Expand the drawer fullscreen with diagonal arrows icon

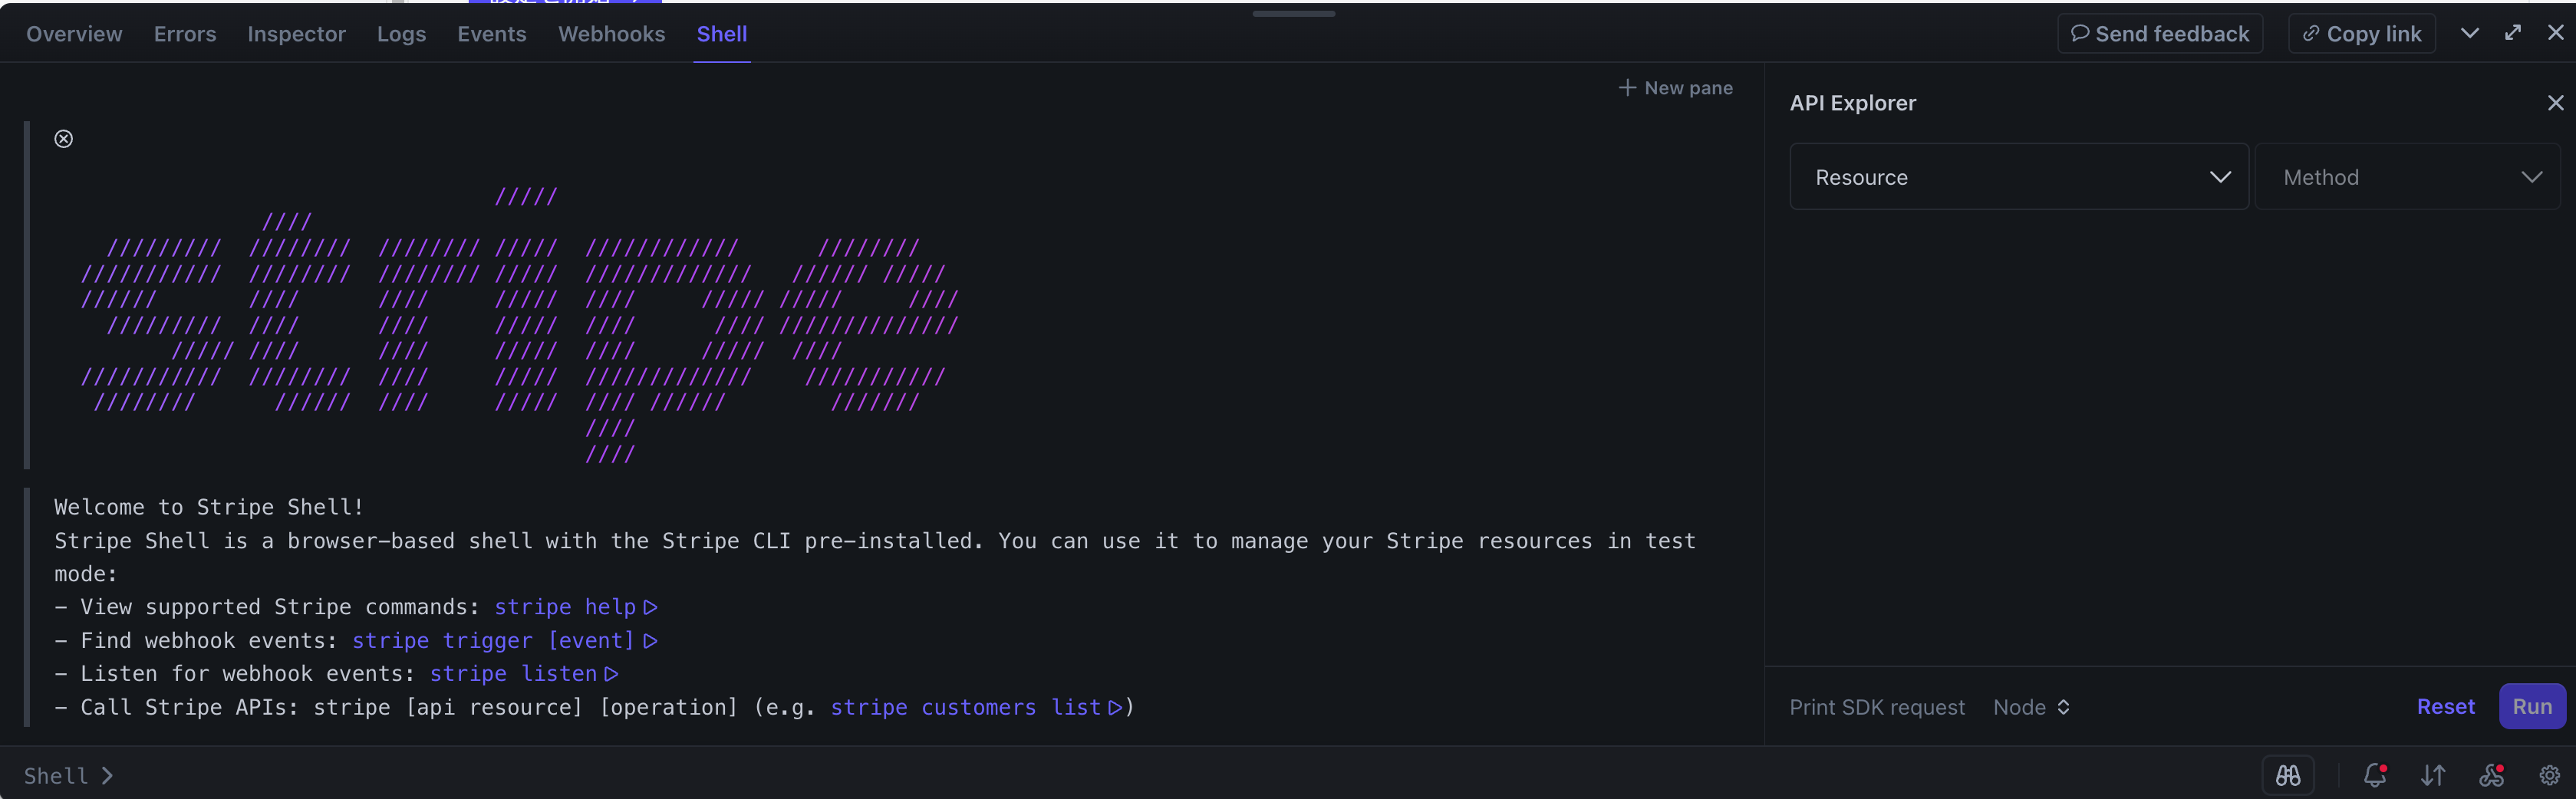(2513, 32)
